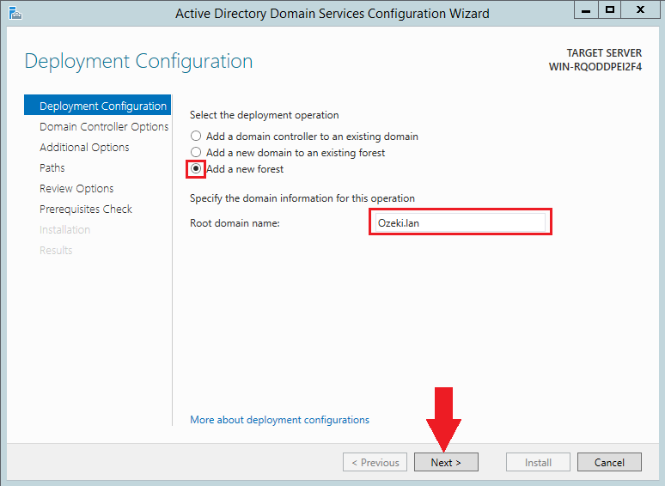Screen dimensions: 665x486
Task: Open the Paths step
Action: 52,168
